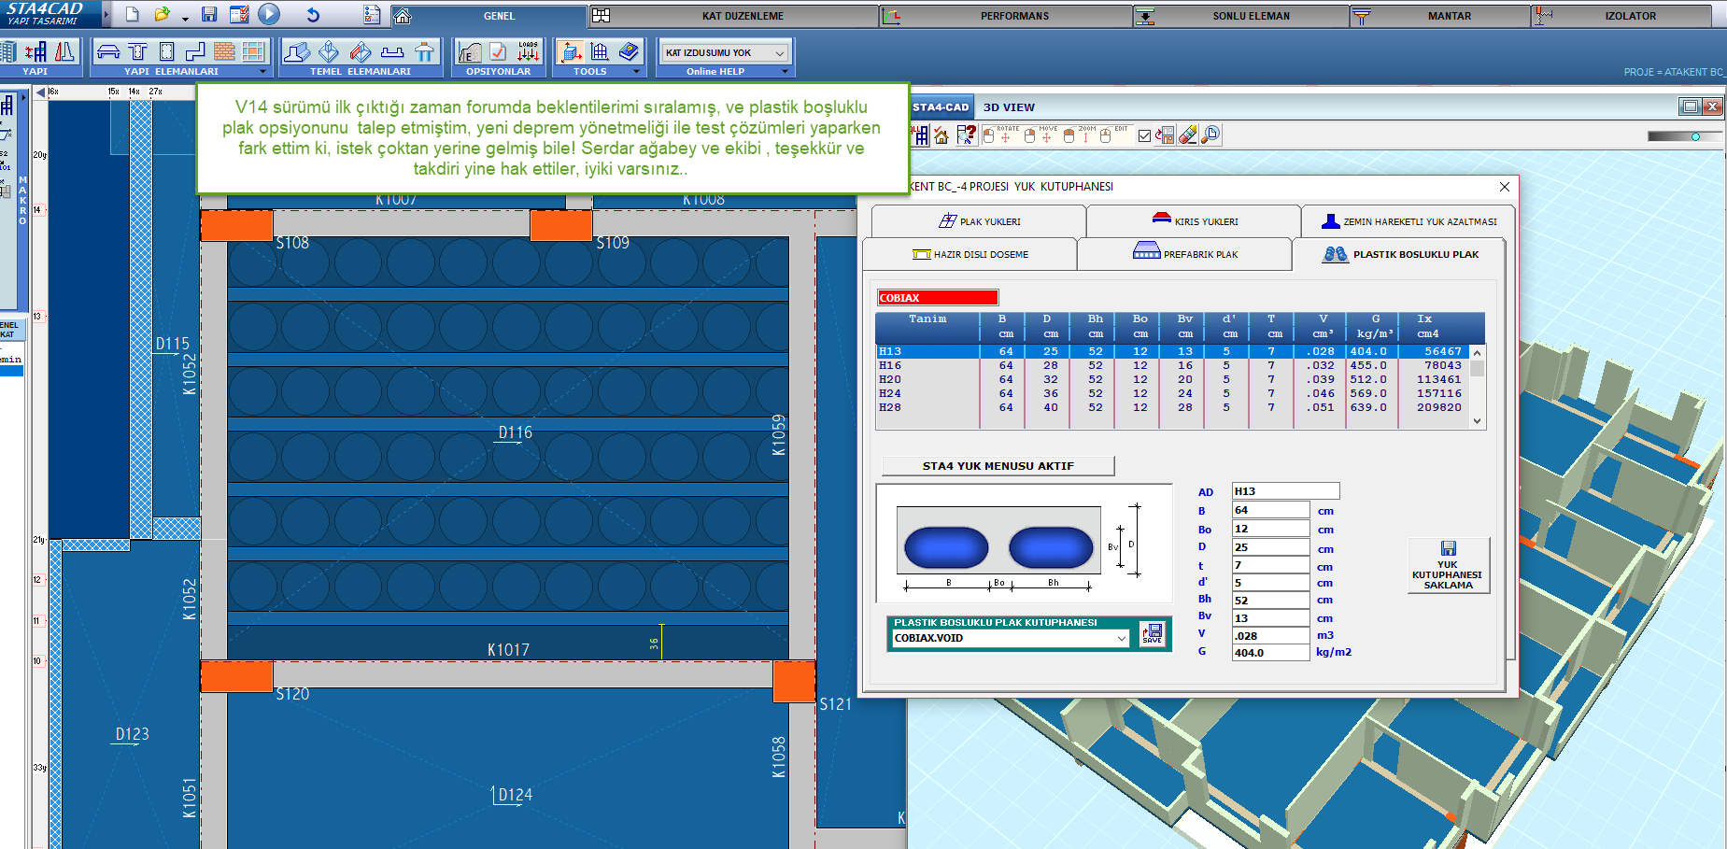Toggle the checkbox in 3D view toolbar
Screen dimensions: 1727x849
pos(1144,136)
